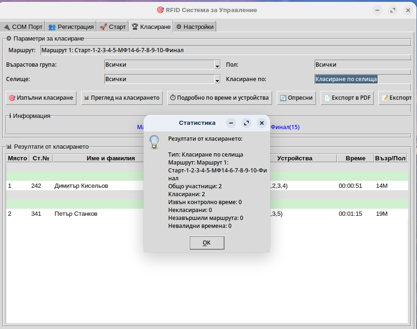Open the Настройки tab

pyautogui.click(x=195, y=27)
